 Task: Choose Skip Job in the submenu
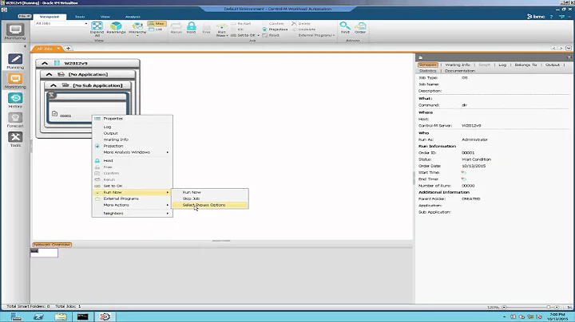pos(210,198)
